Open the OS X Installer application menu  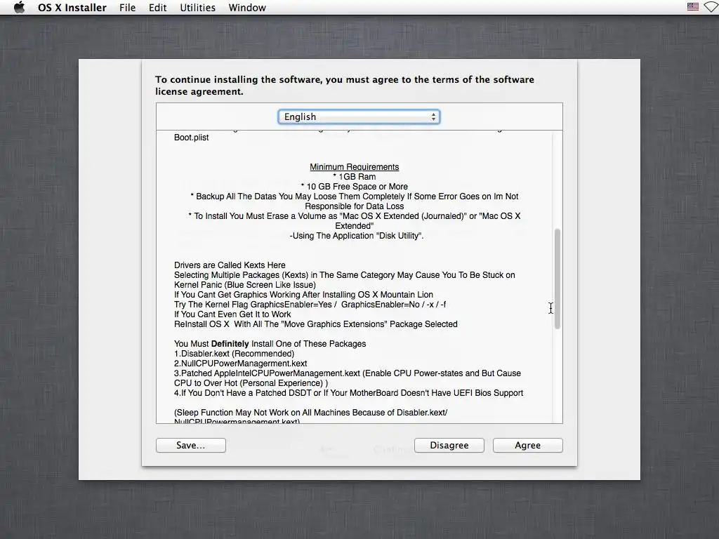(72, 8)
